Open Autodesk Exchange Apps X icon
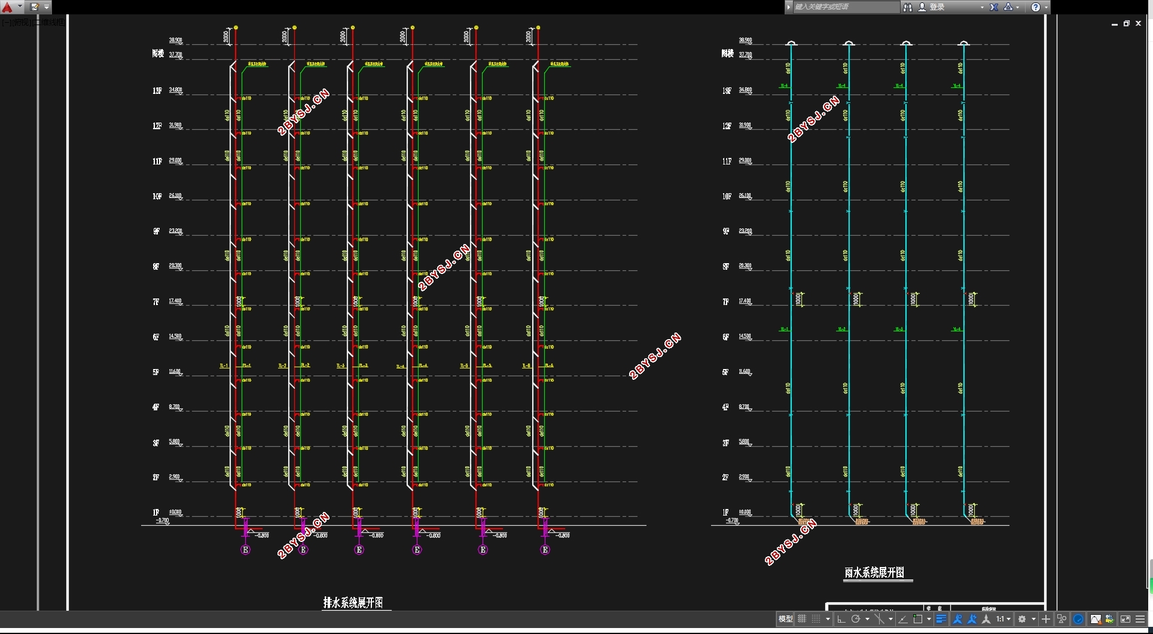The height and width of the screenshot is (634, 1153). (994, 7)
